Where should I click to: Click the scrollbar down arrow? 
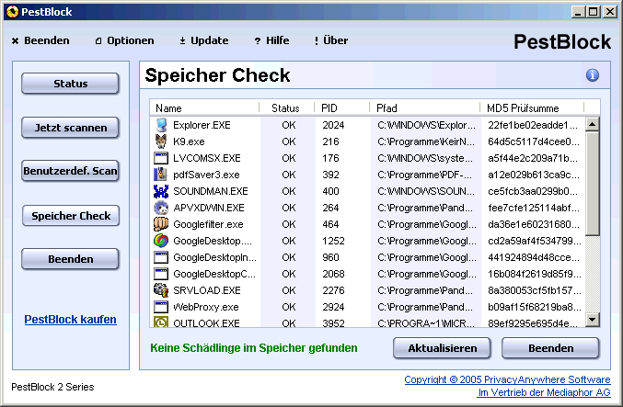593,320
